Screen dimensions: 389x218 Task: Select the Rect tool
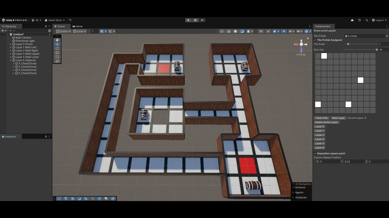[57, 57]
